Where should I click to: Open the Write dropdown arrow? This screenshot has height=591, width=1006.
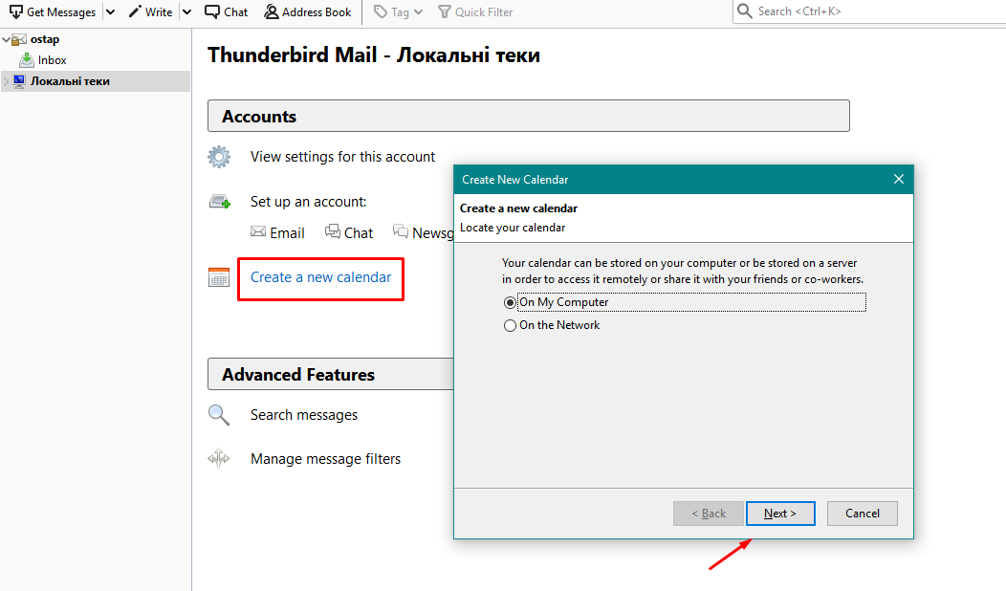tap(186, 12)
